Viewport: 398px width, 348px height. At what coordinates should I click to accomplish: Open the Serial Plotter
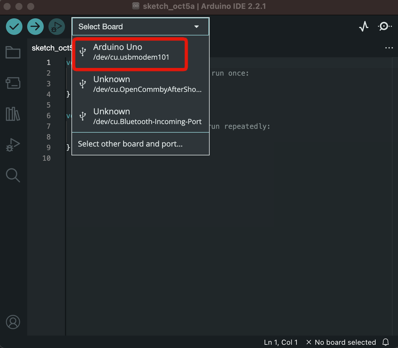[x=364, y=27]
